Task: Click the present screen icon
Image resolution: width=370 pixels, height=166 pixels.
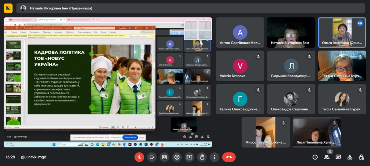Action: [189, 157]
